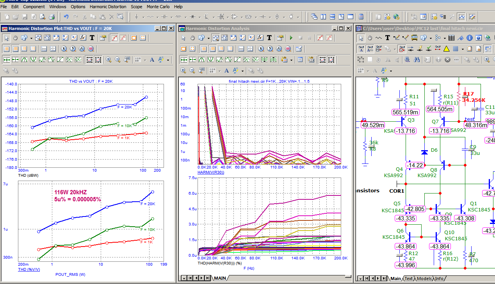The image size is (495, 284).
Task: Click the Go to Y icon in THD plot window
Action: [73, 49]
